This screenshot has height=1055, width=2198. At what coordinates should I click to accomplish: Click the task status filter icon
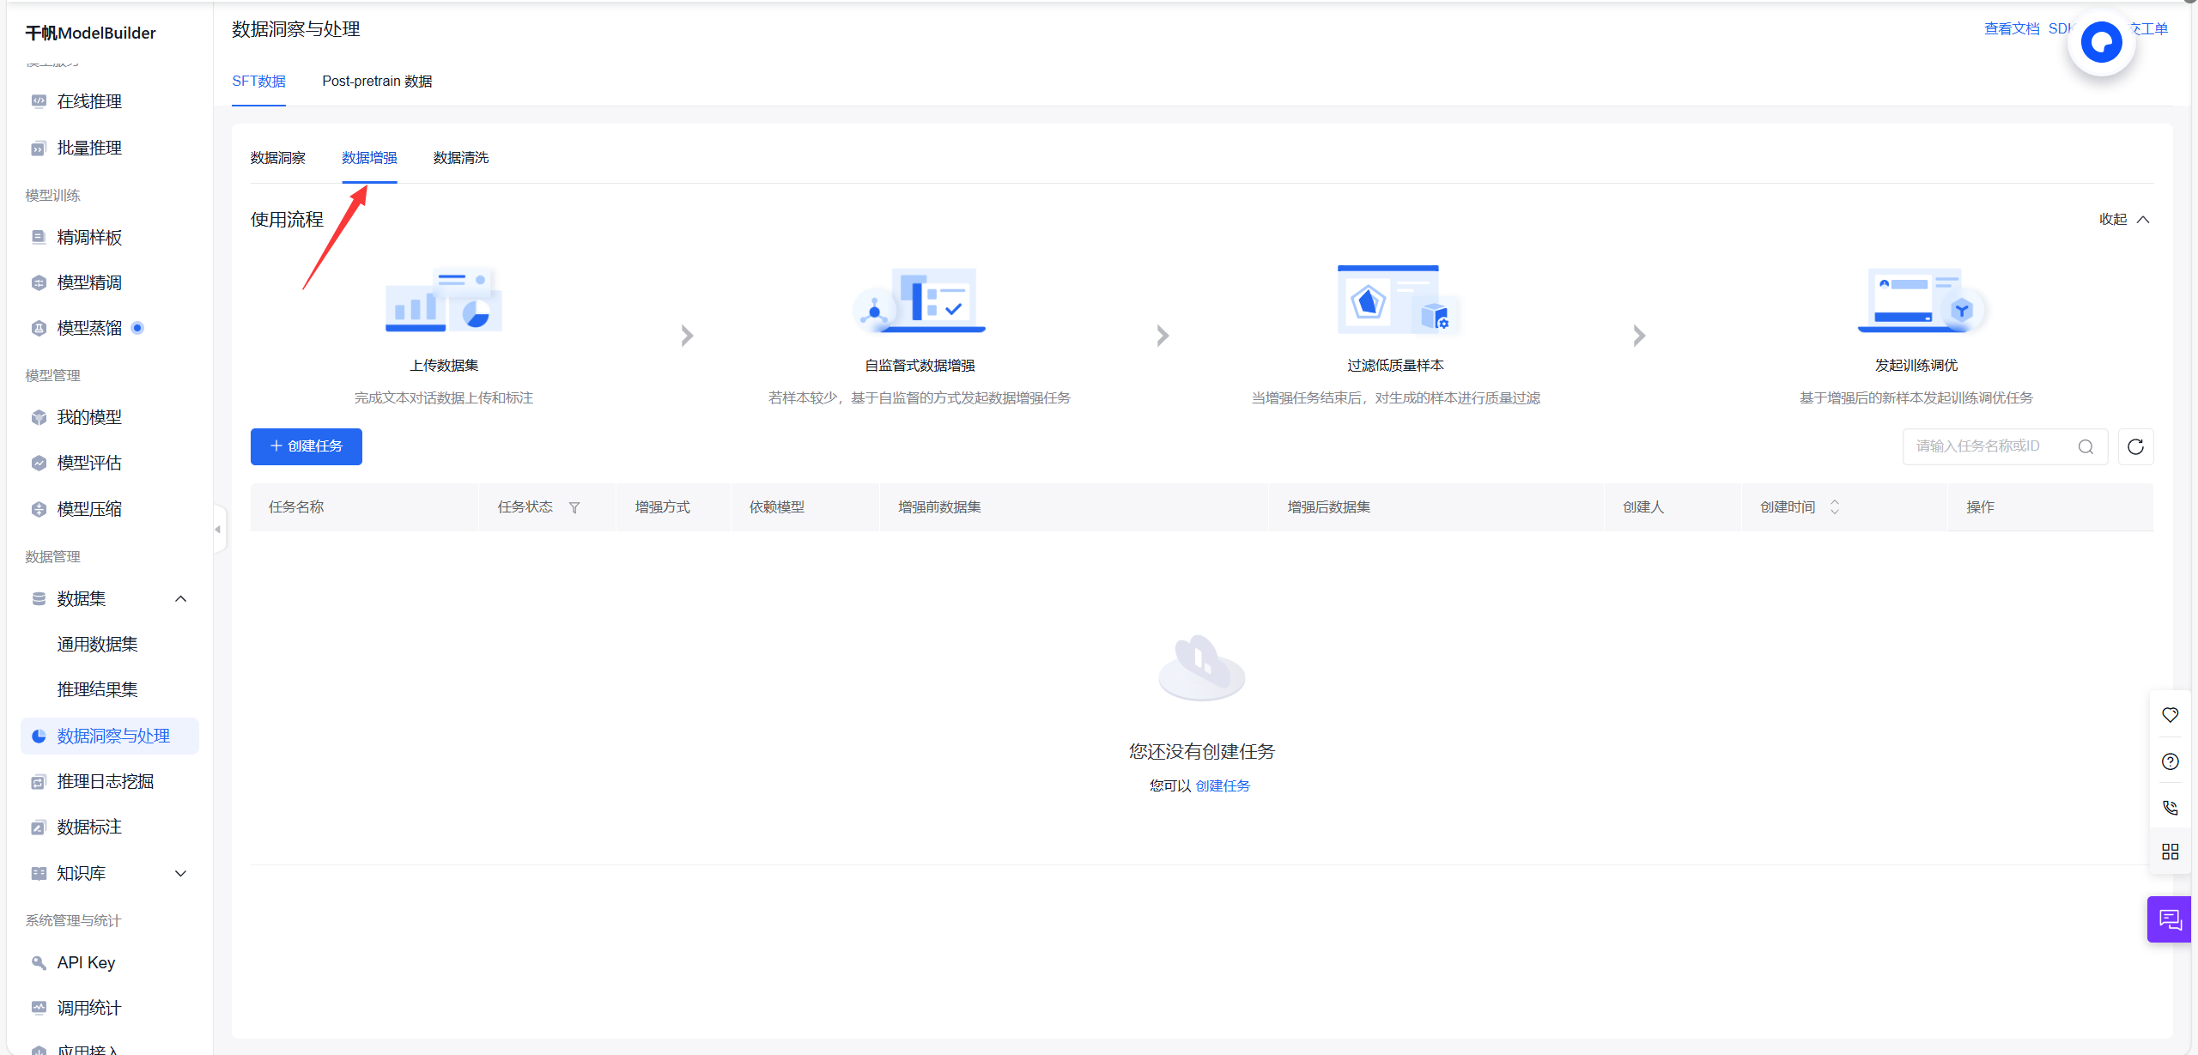pyautogui.click(x=574, y=507)
